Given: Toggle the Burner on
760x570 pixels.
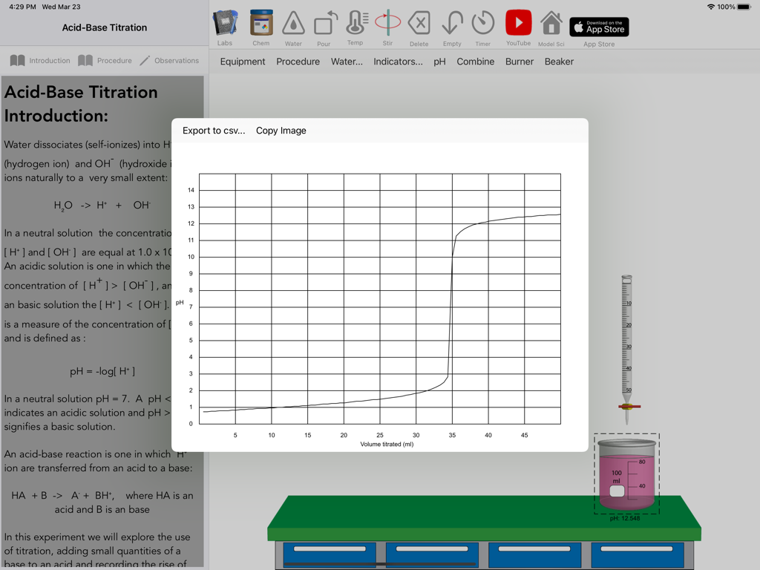Looking at the screenshot, I should click(x=519, y=62).
